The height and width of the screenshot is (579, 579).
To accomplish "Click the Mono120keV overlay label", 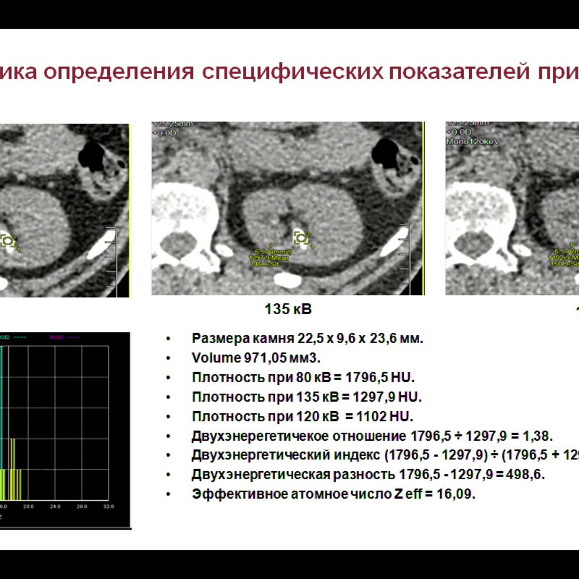I will tap(467, 142).
